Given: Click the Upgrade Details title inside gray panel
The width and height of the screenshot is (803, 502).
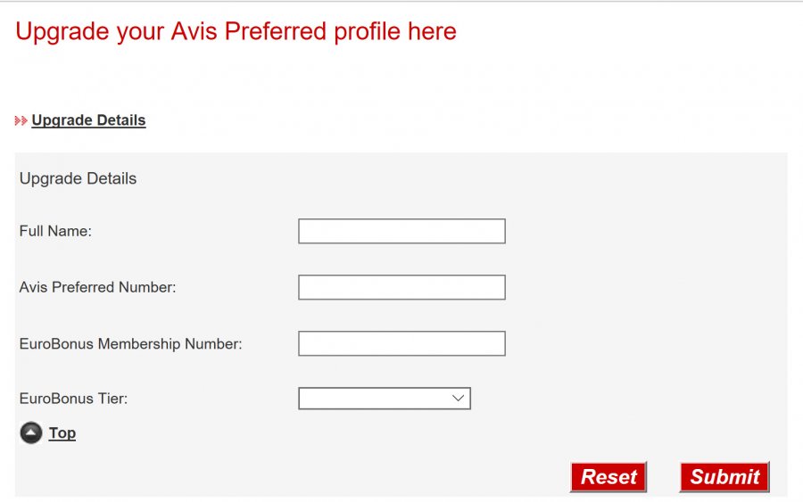Looking at the screenshot, I should pos(78,178).
